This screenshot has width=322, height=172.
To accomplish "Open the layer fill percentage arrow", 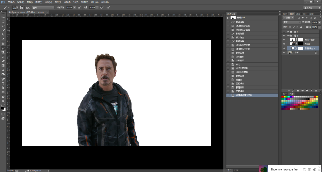I will click(319, 27).
